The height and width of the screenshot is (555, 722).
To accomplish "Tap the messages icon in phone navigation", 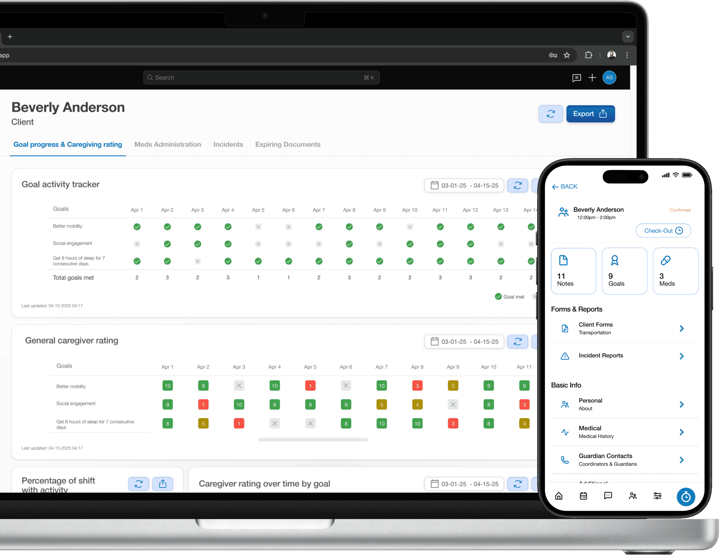I will [x=608, y=496].
